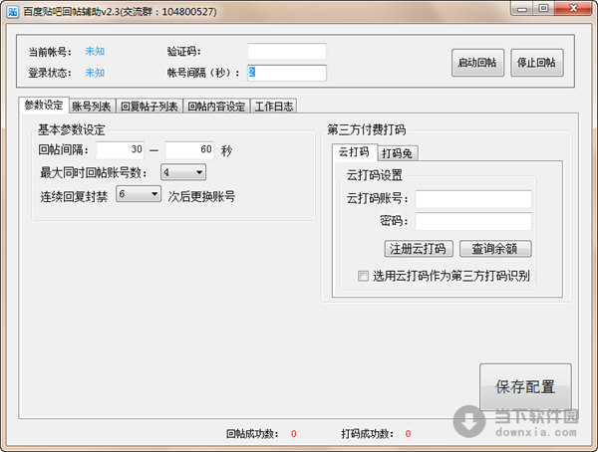Click the 基本参数设定 group label

72,129
